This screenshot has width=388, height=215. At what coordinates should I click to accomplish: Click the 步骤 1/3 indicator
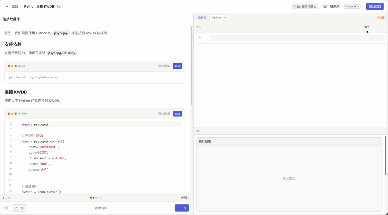click(x=100, y=208)
